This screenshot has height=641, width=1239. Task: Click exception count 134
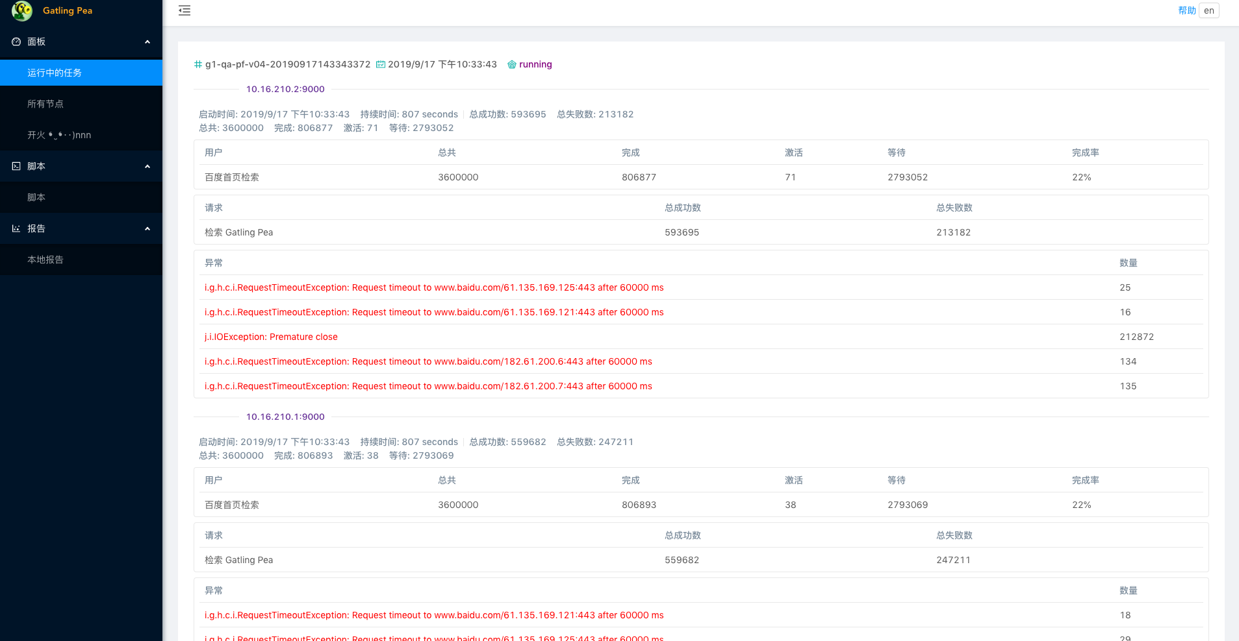pyautogui.click(x=1128, y=361)
